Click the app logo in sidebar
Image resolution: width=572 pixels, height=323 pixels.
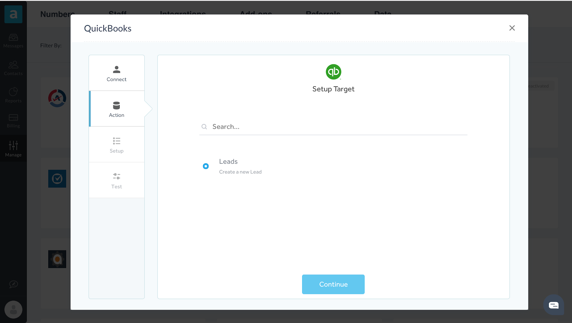13,14
